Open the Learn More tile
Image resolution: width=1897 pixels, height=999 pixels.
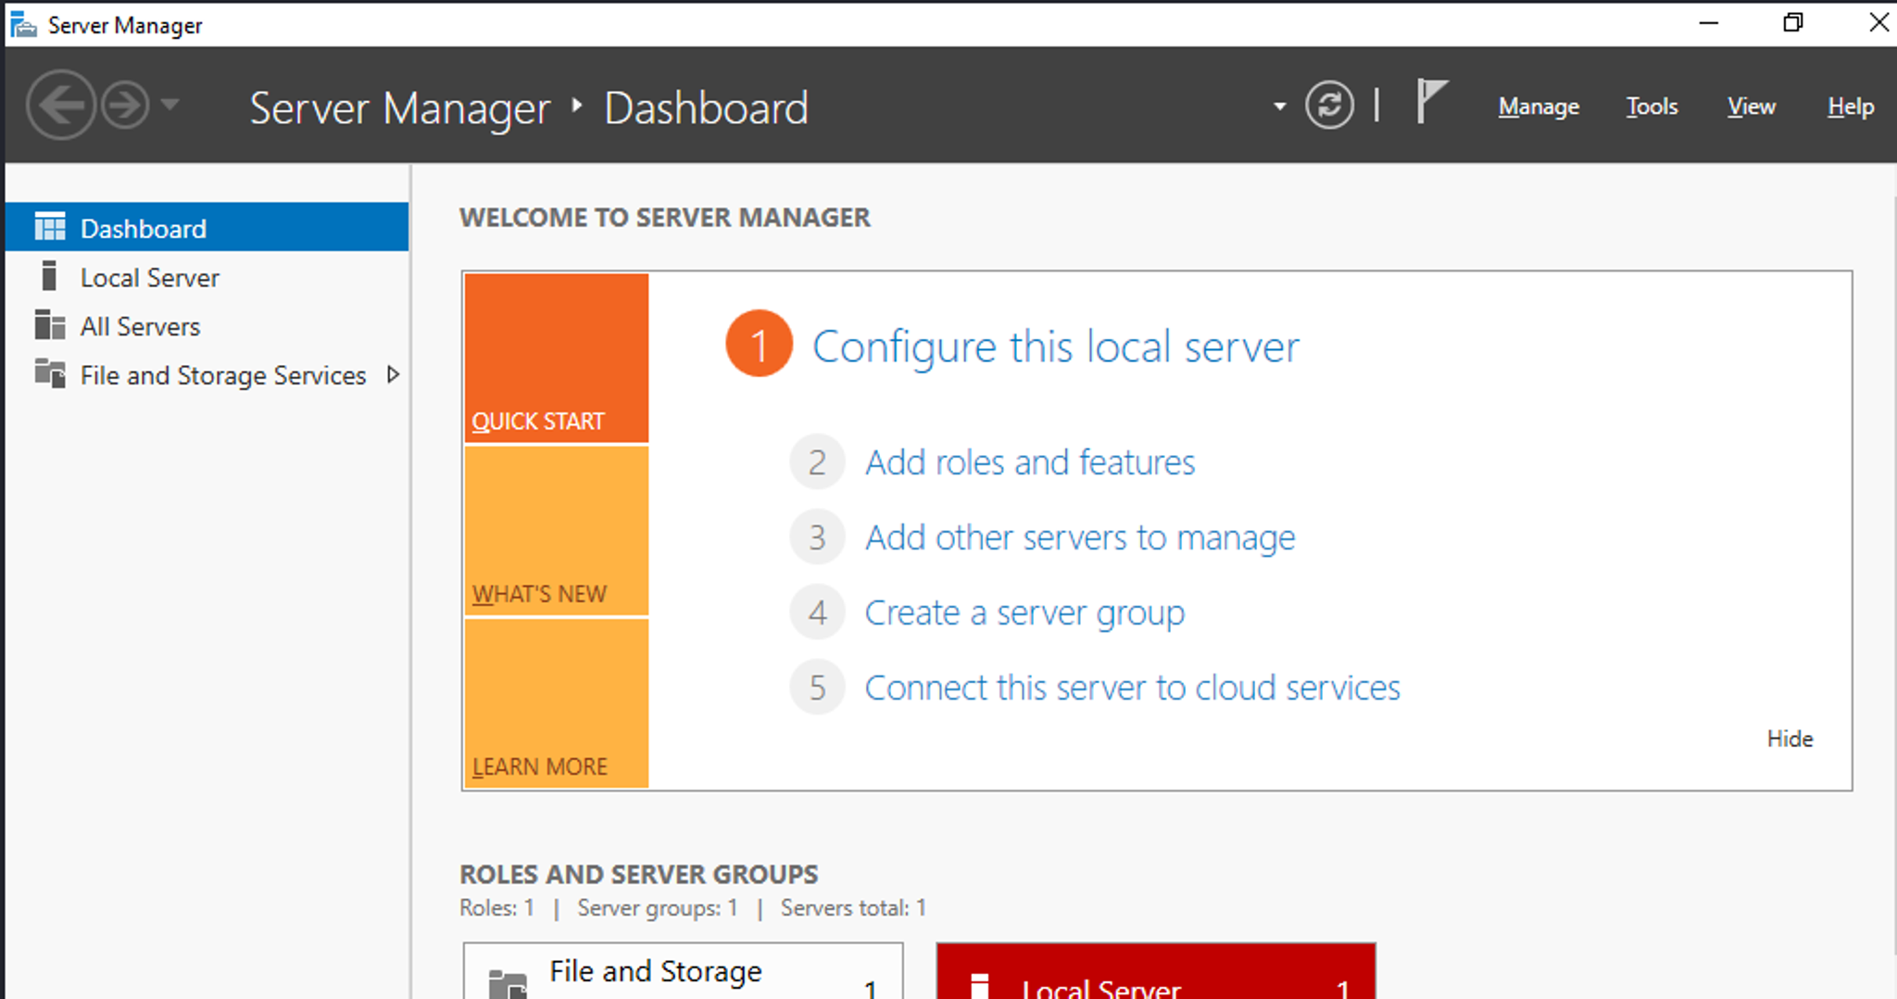pyautogui.click(x=556, y=703)
